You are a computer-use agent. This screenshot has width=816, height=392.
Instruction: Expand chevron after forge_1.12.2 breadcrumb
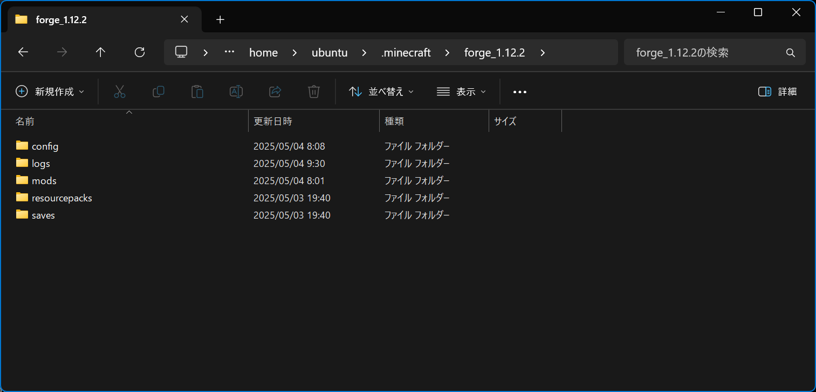tap(542, 53)
